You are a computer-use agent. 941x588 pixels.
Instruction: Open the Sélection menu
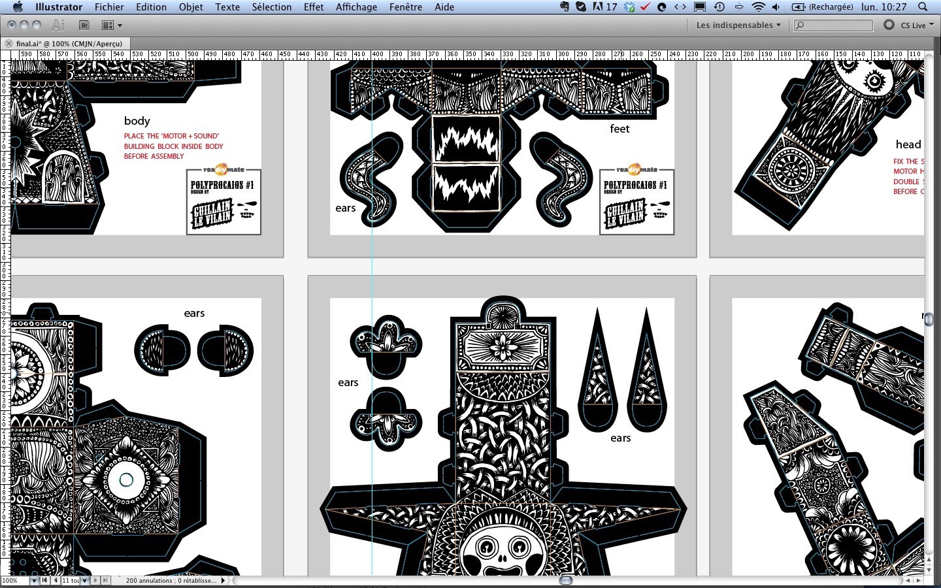click(x=272, y=7)
